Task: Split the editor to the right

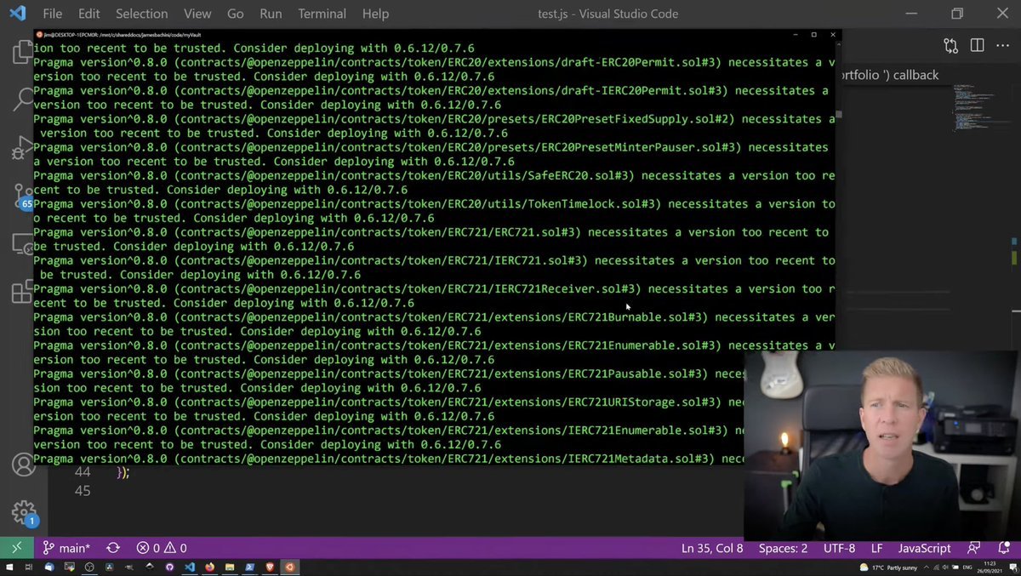Action: pyautogui.click(x=977, y=45)
